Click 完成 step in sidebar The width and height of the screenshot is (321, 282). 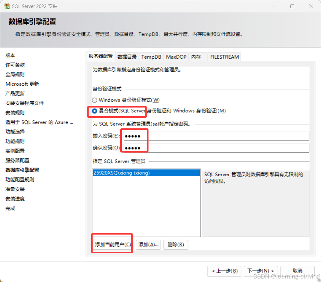10,208
